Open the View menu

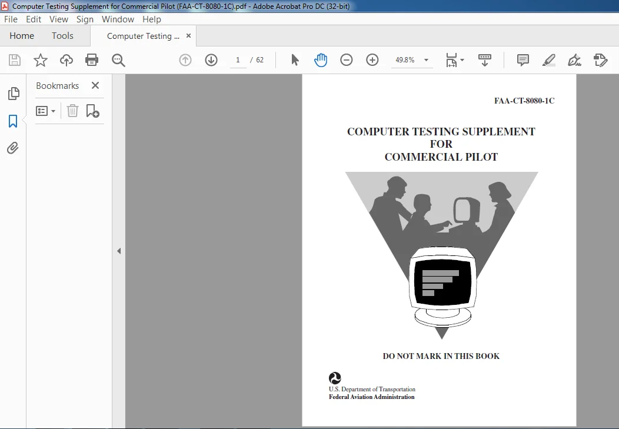tap(59, 19)
